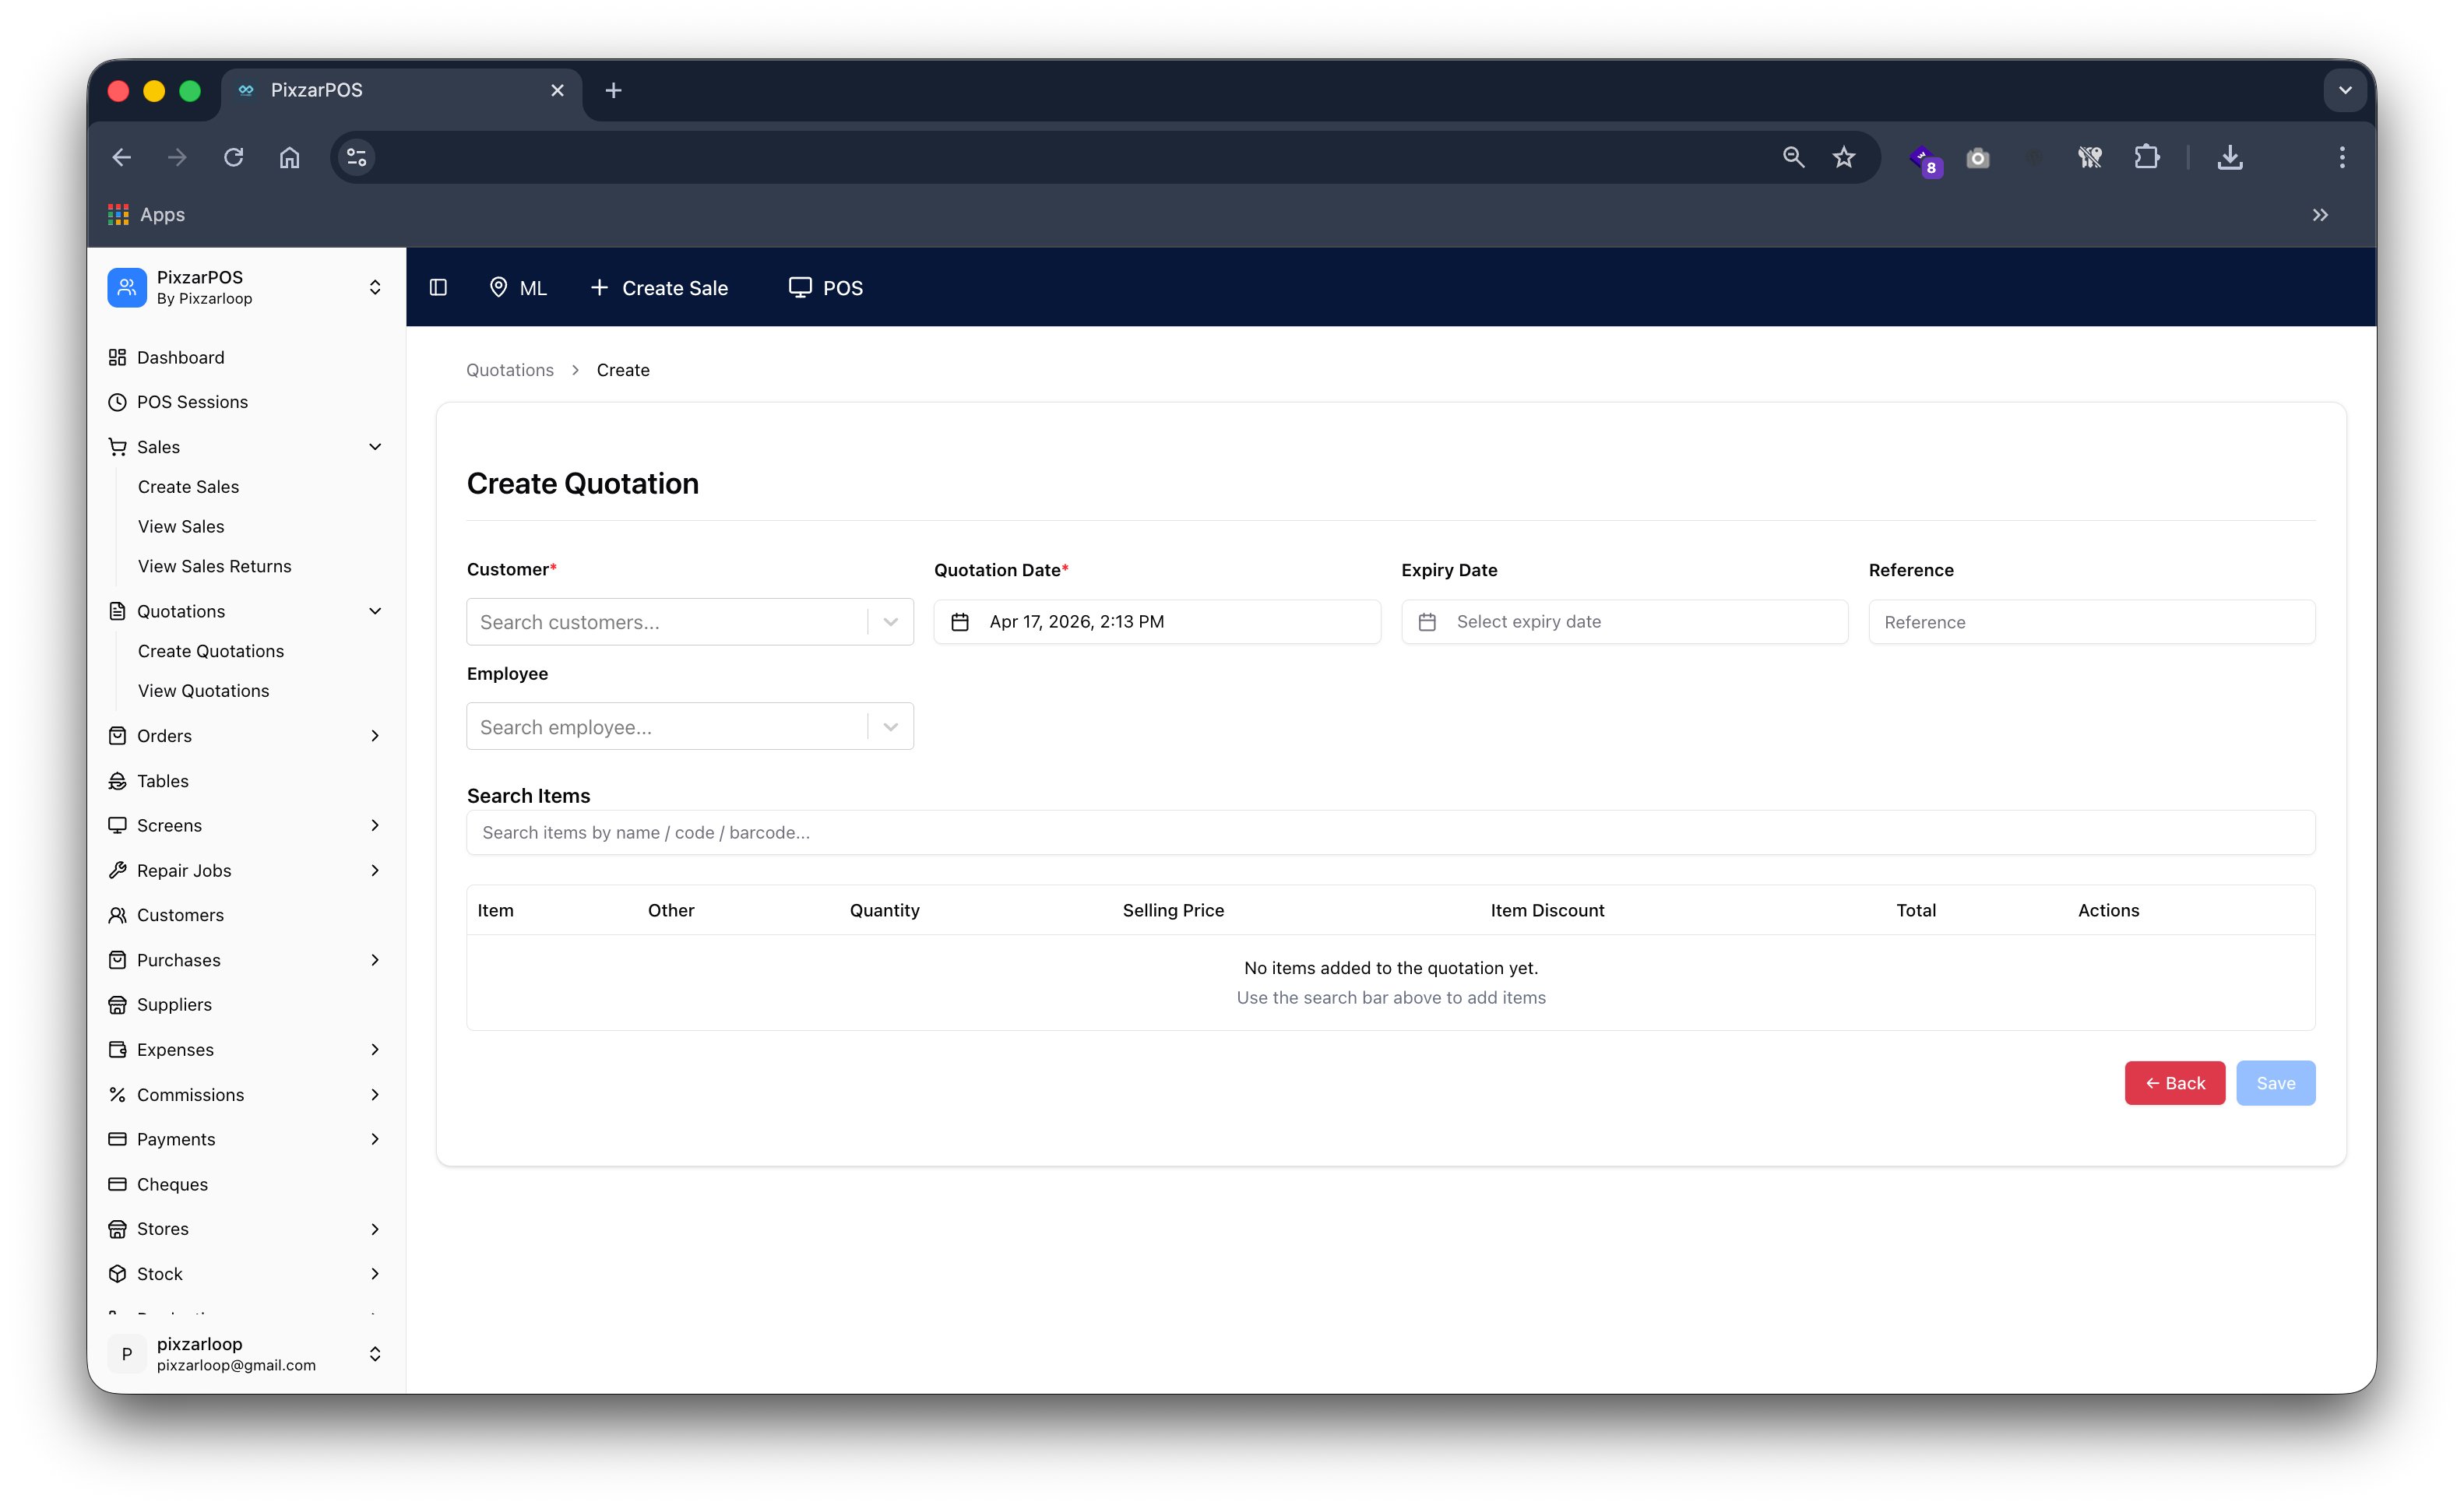Open the customer search dropdown arrow
The height and width of the screenshot is (1509, 2464).
pyautogui.click(x=890, y=621)
